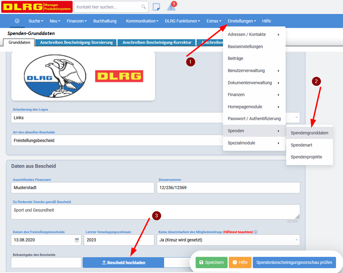
Task: Click the DLRG Manager logo
Action: tap(36, 7)
